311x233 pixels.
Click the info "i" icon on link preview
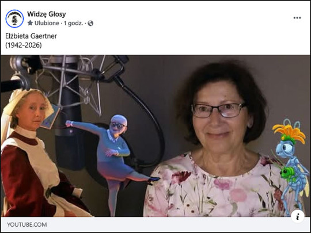point(298,216)
